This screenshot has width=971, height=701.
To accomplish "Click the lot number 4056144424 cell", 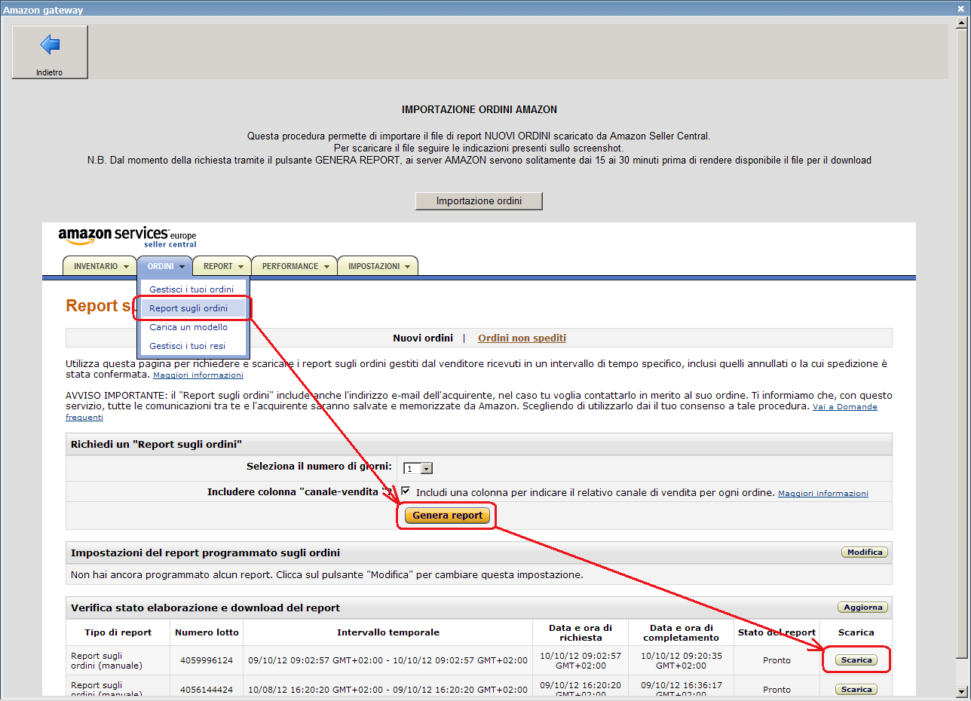I will [x=207, y=690].
